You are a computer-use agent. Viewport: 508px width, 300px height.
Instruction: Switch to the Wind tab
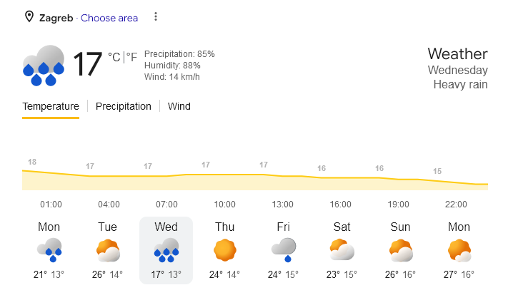179,106
